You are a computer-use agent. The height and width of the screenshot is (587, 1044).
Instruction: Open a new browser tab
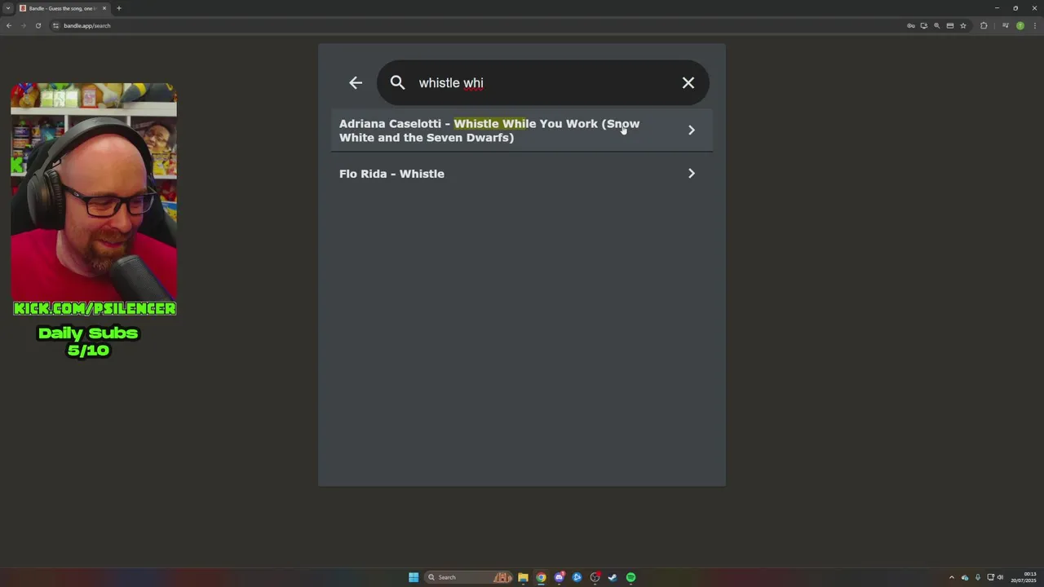coord(119,8)
